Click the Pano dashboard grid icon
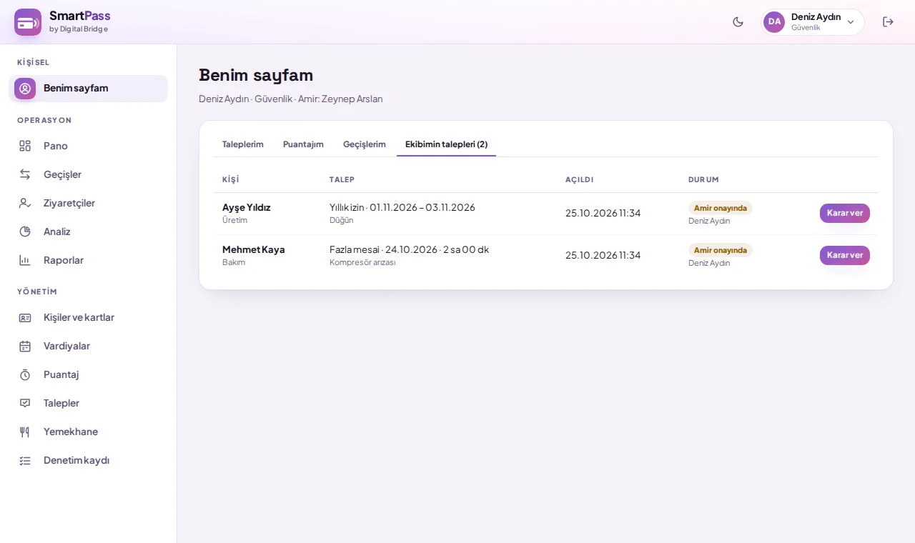Image resolution: width=915 pixels, height=543 pixels. [x=25, y=146]
